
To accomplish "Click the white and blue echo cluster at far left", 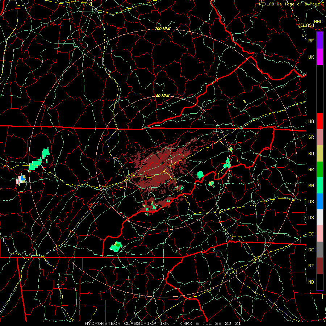I will [21, 180].
